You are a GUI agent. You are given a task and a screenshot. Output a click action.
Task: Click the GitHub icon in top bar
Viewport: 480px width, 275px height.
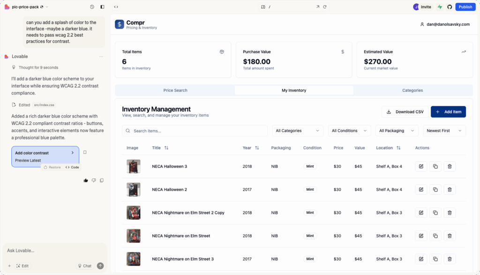point(450,7)
